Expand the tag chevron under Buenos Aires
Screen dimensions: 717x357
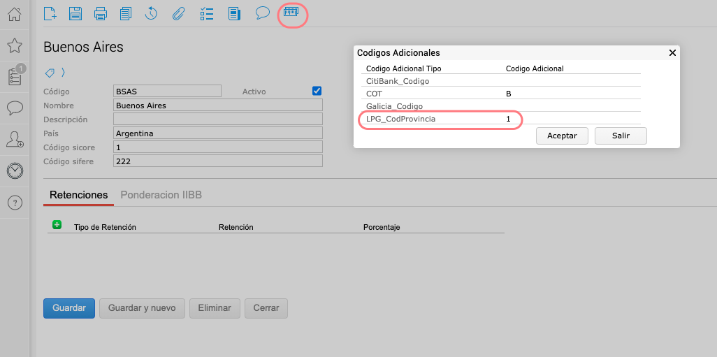click(63, 72)
